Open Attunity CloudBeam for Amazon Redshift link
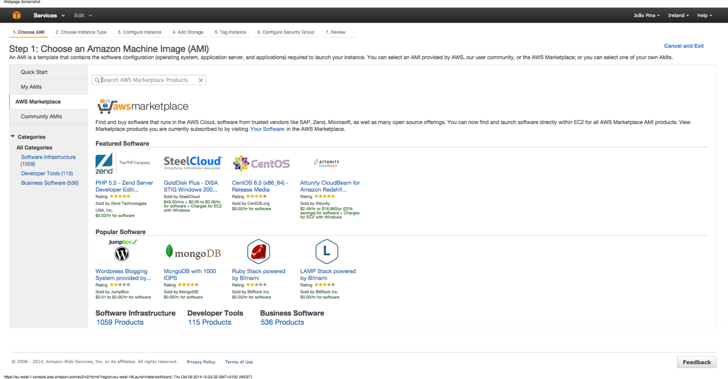 pyautogui.click(x=330, y=186)
